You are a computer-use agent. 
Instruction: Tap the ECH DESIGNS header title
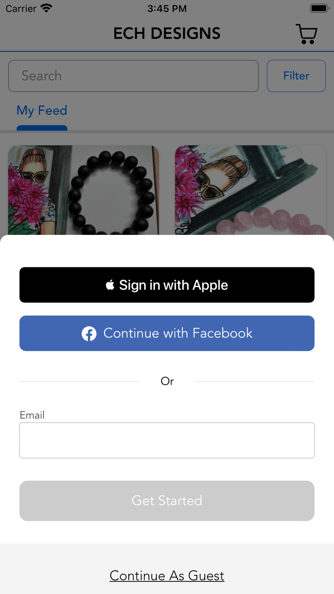click(167, 33)
